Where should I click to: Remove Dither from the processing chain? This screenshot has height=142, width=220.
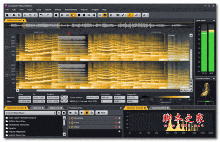pyautogui.click(x=116, y=127)
